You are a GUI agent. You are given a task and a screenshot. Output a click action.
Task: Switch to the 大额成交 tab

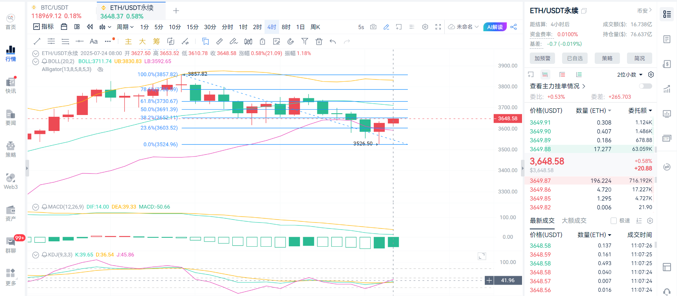574,221
